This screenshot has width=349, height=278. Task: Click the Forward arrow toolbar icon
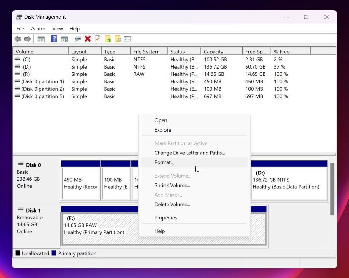pyautogui.click(x=28, y=39)
